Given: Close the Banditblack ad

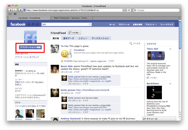Looking at the screenshot, I should [170, 84].
